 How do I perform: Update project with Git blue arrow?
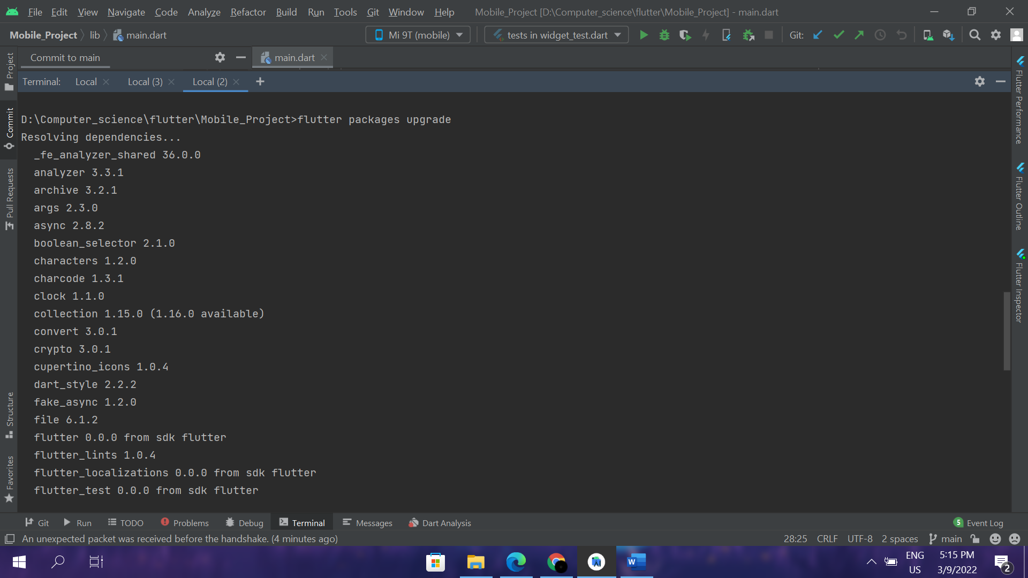(818, 35)
